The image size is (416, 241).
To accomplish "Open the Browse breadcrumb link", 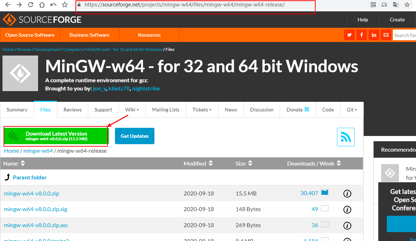I will [x=24, y=49].
